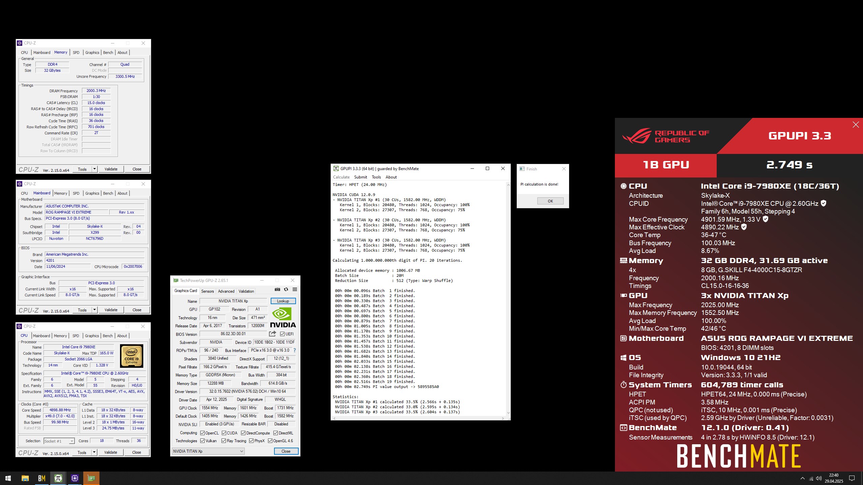Select CPU-Z taskbar icon
This screenshot has width=863, height=485.
point(75,478)
